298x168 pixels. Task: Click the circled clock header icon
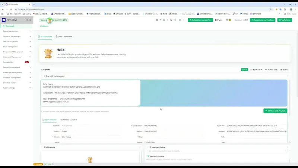point(180,20)
